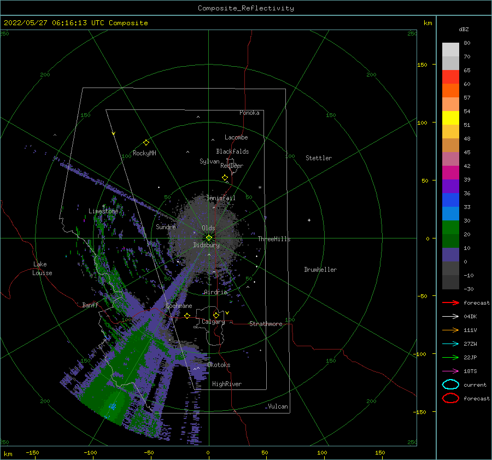Click the ThreeHills label
This screenshot has width=492, height=460.
[274, 239]
